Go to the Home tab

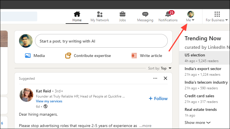tap(77, 16)
